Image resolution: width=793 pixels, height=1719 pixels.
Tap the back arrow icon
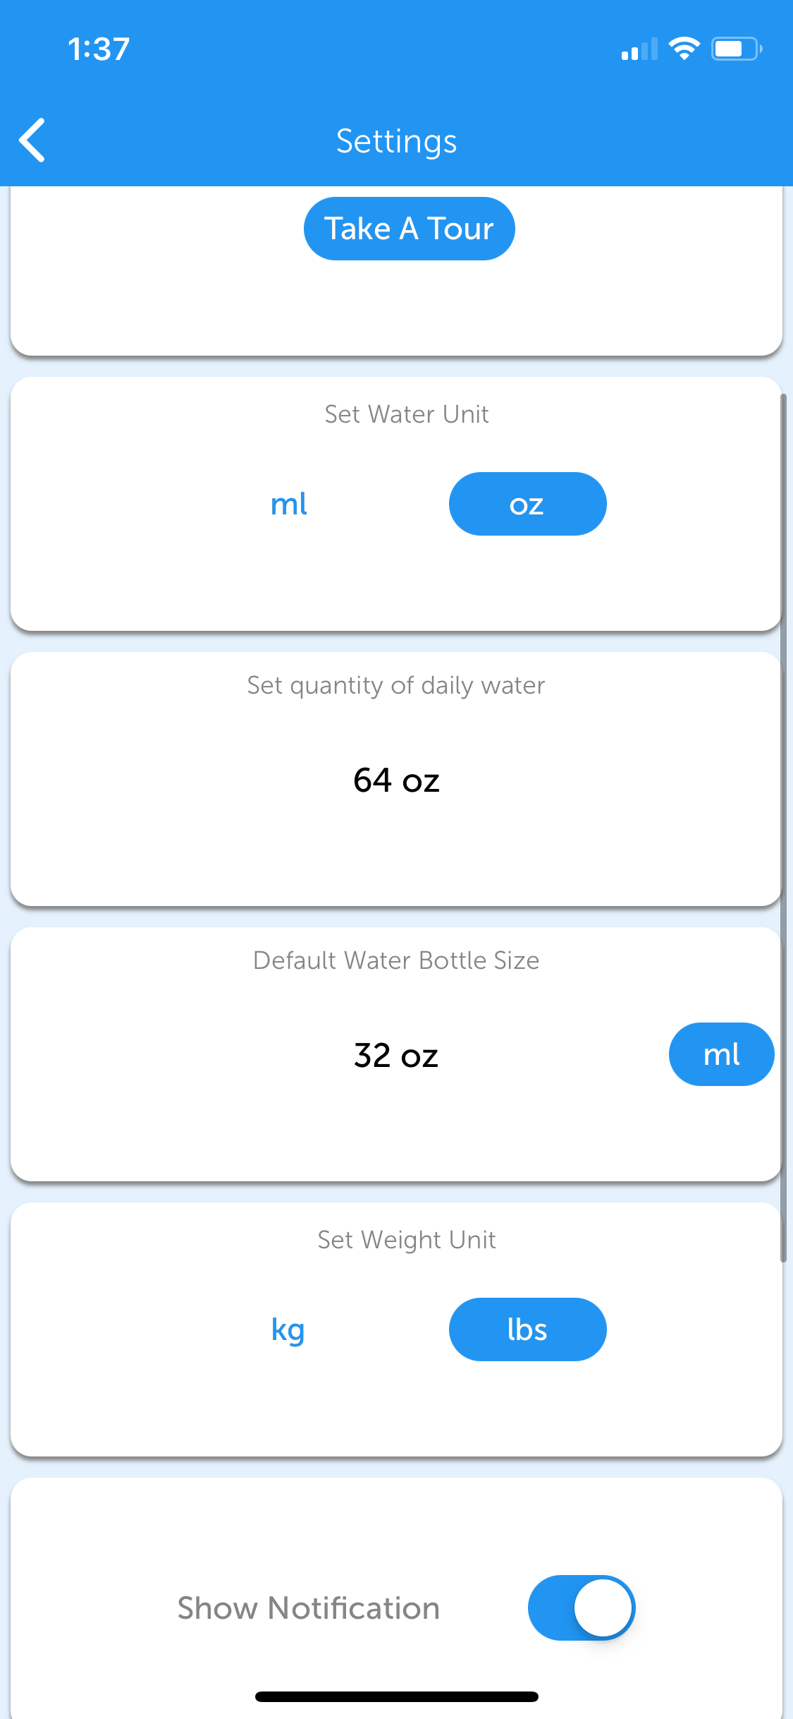pos(32,140)
